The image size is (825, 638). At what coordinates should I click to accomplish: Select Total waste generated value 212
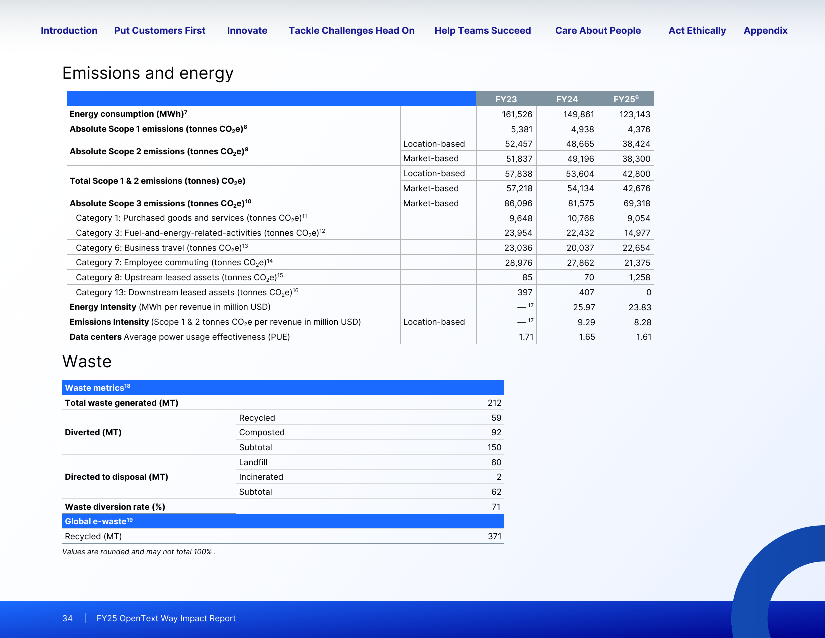495,403
